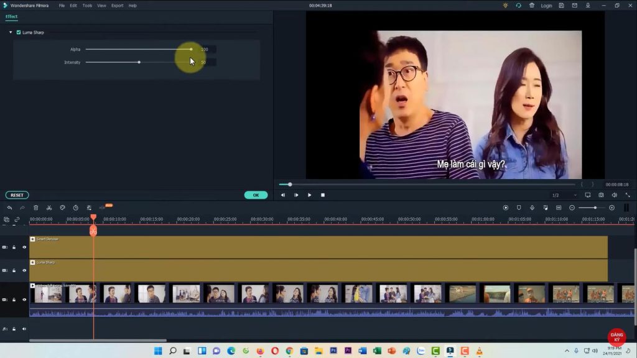
Task: Click RESET to restore default values
Action: coord(17,195)
